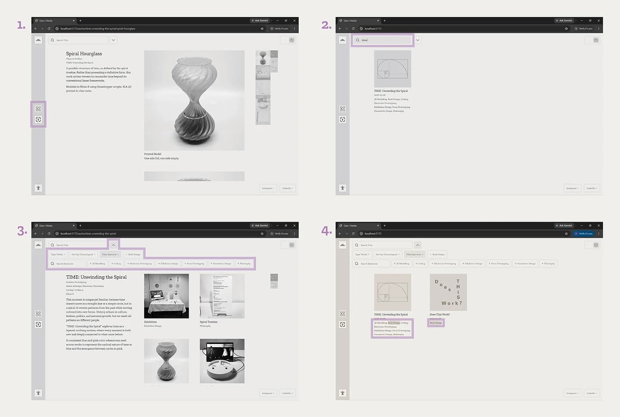Select 'Gian-i Media' tab in 'Does This Work?' window
The image size is (620, 417).
tap(359, 225)
